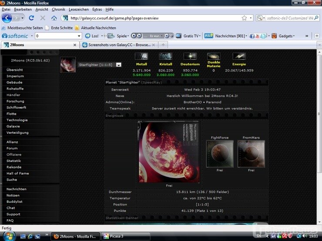The image size is (322, 241).
Task: Open Nachrichten in game sidebar
Action: pos(17,189)
